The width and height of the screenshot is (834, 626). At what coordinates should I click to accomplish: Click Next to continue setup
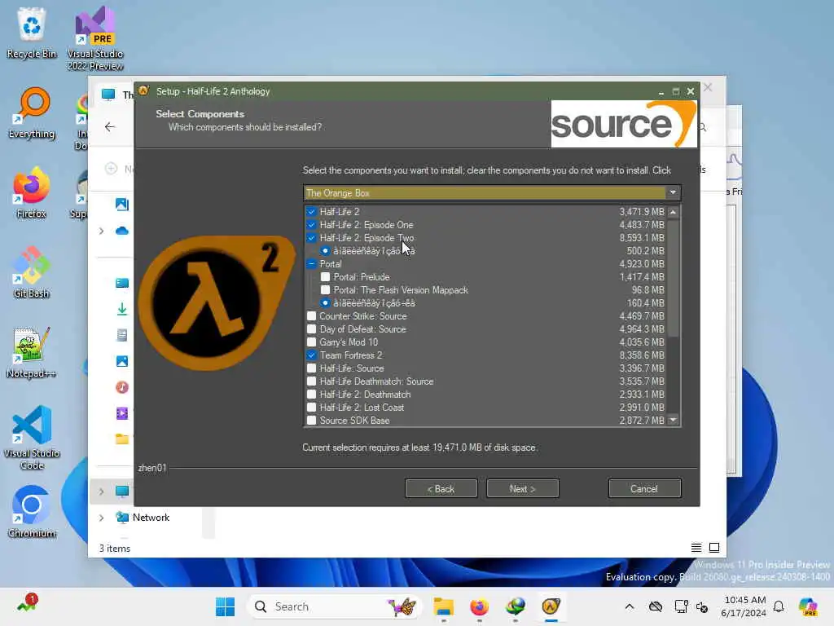tap(522, 489)
